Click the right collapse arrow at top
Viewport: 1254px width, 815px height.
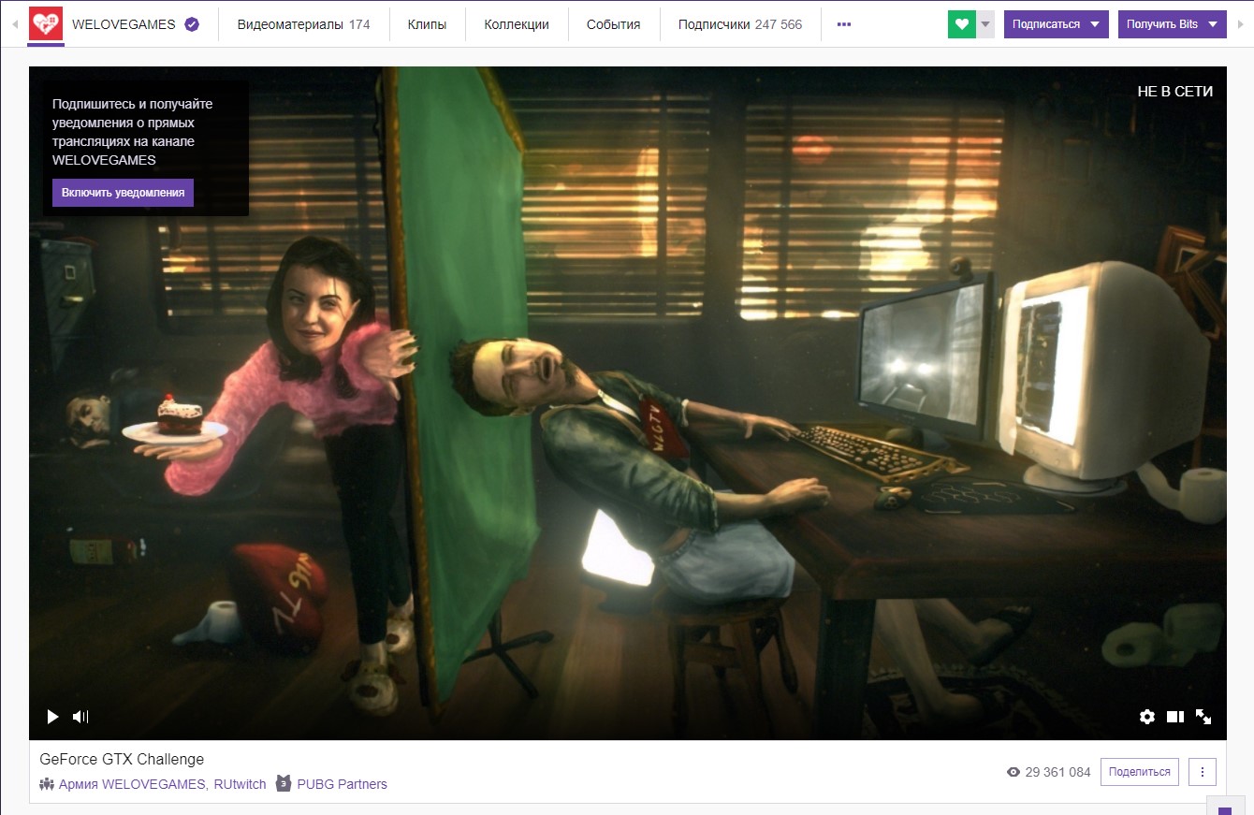1241,24
